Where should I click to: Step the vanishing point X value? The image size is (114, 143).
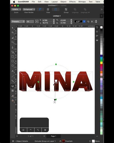pyautogui.click(x=71, y=20)
